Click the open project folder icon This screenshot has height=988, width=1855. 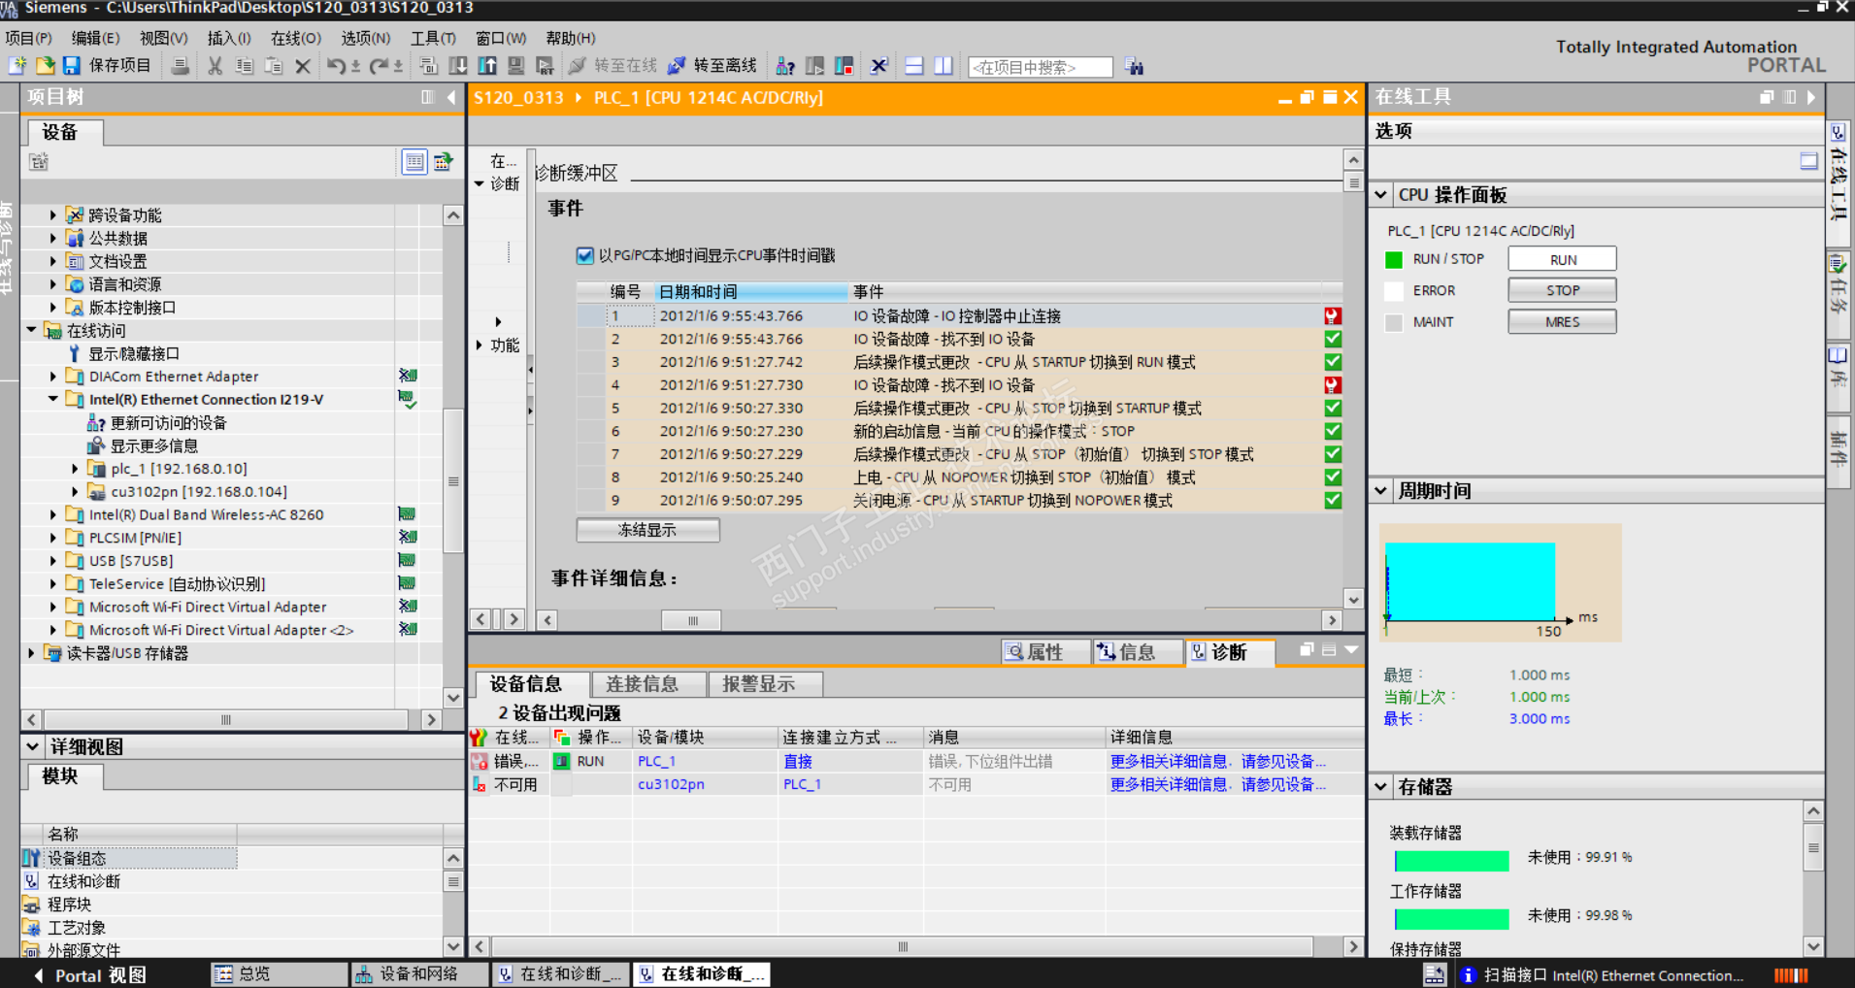click(x=45, y=66)
